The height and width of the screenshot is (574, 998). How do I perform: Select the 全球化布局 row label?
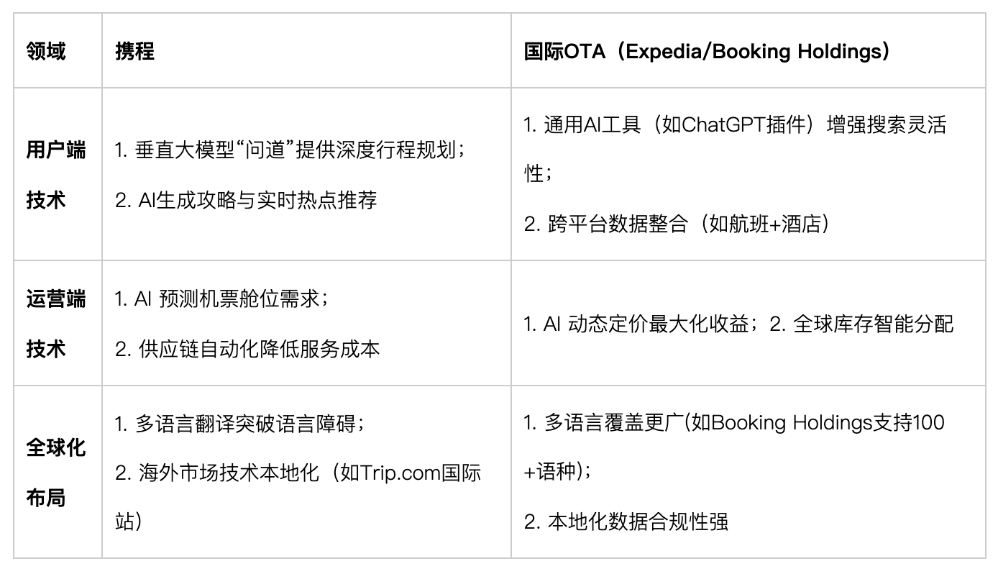56,473
